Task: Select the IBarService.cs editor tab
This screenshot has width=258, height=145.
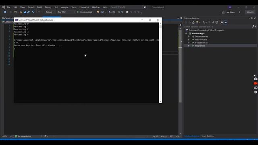Action: [8, 18]
